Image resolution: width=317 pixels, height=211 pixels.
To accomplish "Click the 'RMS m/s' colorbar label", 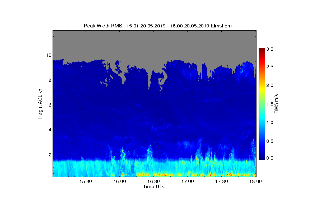I will (276, 103).
